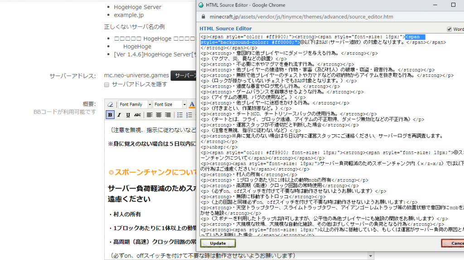Click the Cancel button in source editor
Image resolution: width=464 pixels, height=260 pixels.
point(453,243)
